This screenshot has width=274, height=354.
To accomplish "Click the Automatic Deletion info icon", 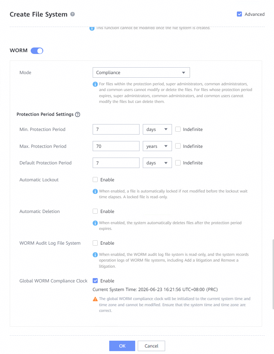I will point(95,223).
